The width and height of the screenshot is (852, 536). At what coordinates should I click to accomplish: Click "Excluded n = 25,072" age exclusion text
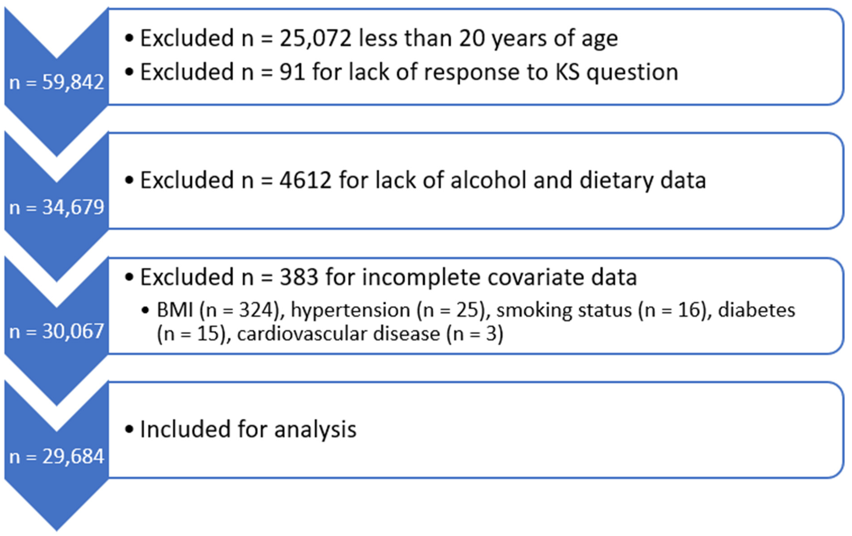click(246, 38)
